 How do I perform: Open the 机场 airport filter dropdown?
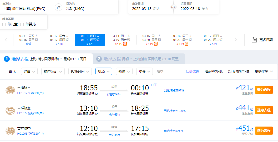point(104,71)
